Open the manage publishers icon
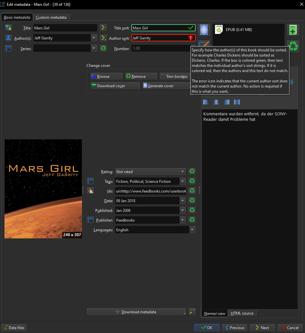Screen dimensions: 305x333 coord(90,220)
